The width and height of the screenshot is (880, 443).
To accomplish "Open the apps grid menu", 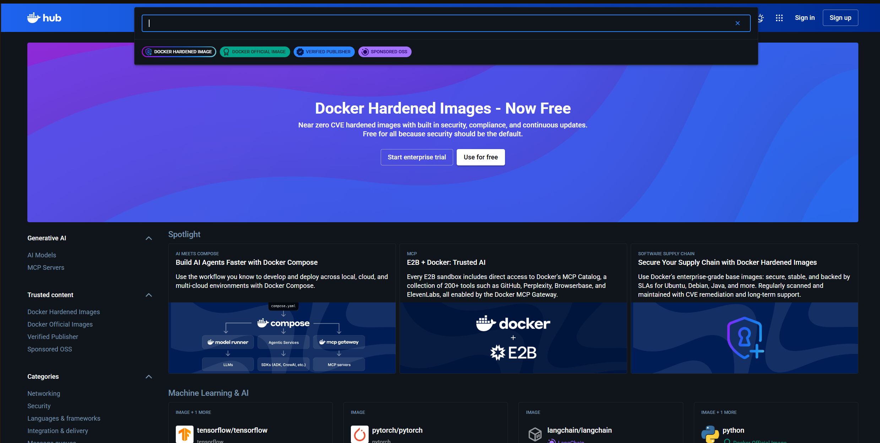I will (x=779, y=18).
